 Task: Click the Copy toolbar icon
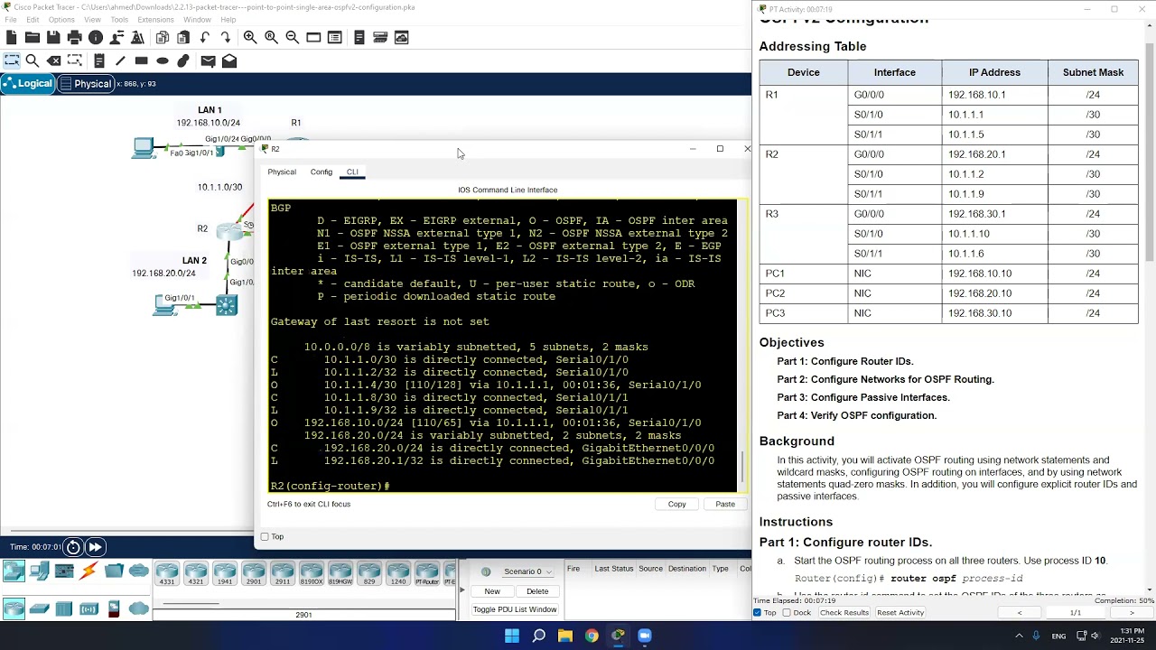tap(163, 37)
